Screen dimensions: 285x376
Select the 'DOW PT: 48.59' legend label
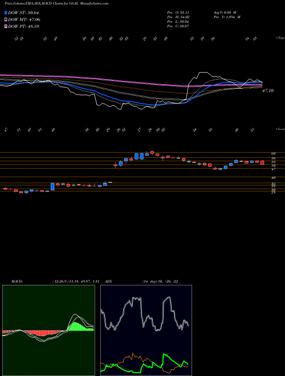tap(24, 26)
